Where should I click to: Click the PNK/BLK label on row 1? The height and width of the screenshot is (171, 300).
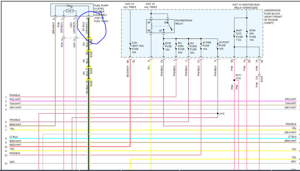(15, 95)
